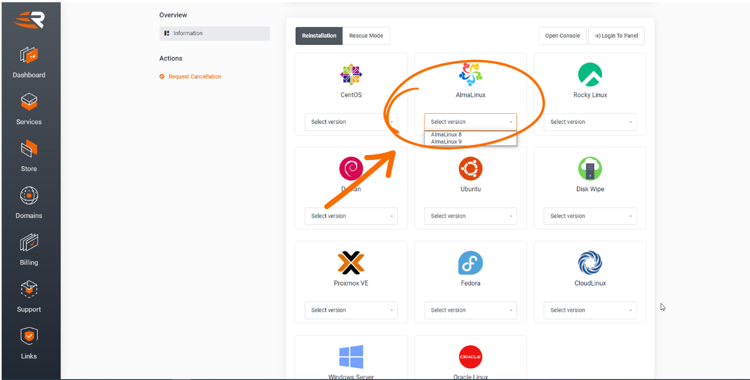Expand Rocky Linux Select version dropdown

point(590,122)
